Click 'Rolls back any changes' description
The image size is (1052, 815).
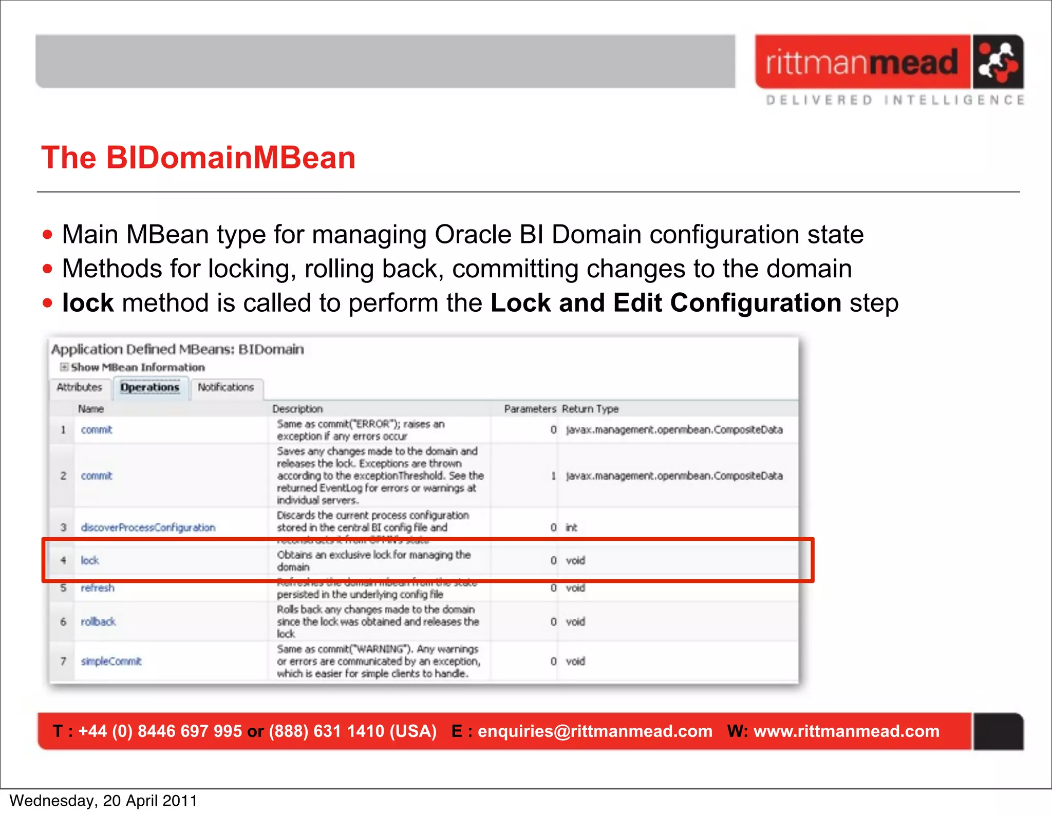pos(378,621)
